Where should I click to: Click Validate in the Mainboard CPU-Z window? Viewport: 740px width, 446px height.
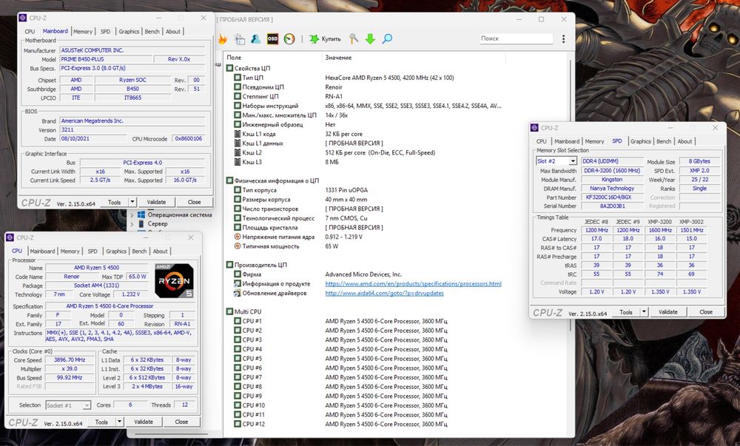[156, 202]
